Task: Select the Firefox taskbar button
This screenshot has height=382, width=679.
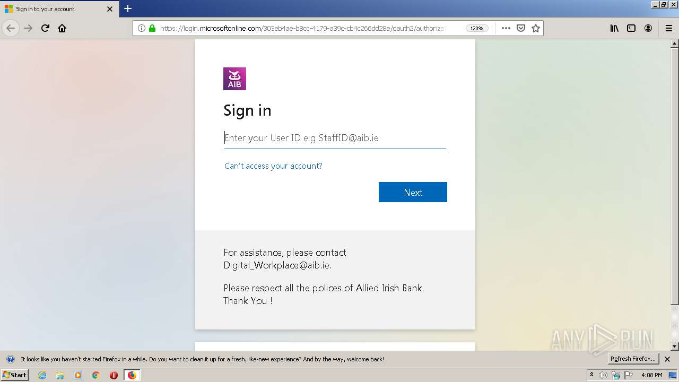Action: [132, 375]
